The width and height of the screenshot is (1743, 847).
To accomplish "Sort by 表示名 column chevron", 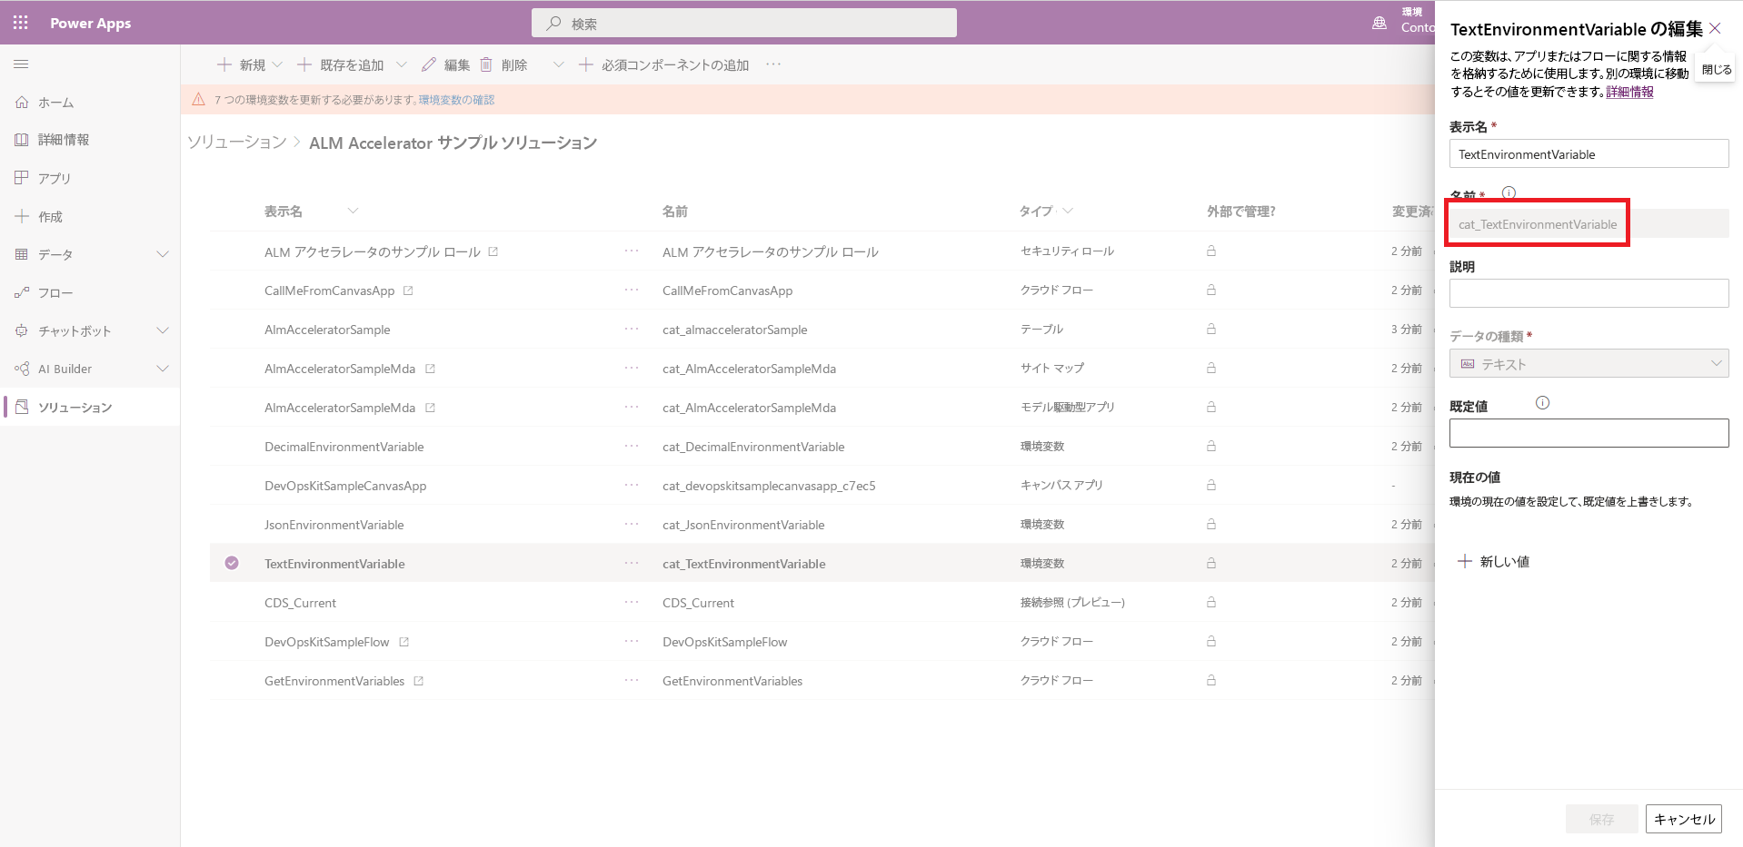I will [x=353, y=212].
